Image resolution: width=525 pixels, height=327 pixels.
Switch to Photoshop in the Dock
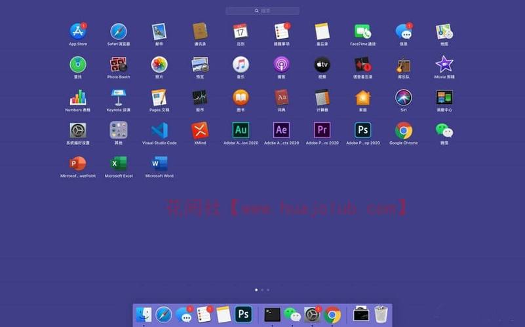point(243,315)
